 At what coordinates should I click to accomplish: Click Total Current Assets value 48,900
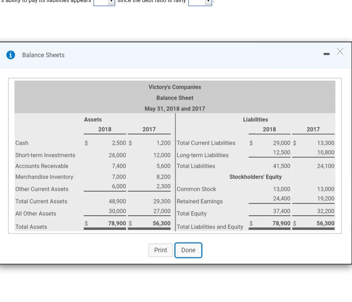117,201
